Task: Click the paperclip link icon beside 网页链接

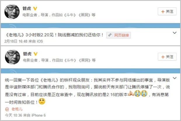Action: click(110, 35)
